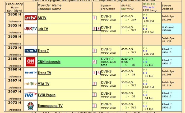Viewport: 185px width, 113px height.
Task: Click the Source Updated column header
Action: [x=172, y=7]
